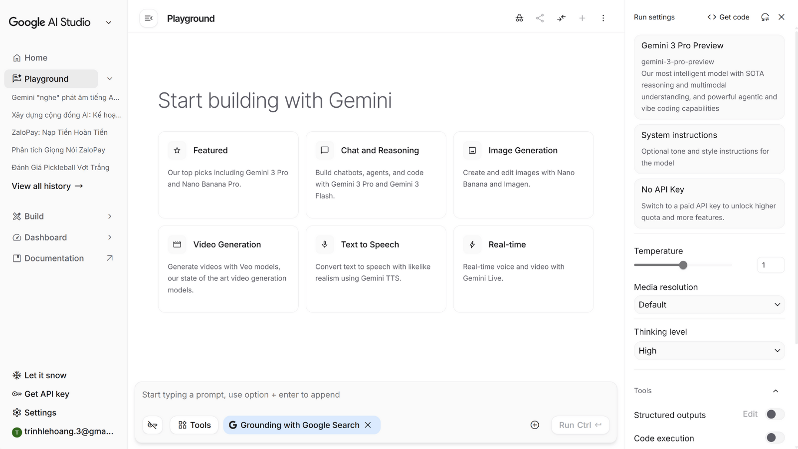Click the View all history link
Viewport: 798px width, 449px height.
click(47, 186)
